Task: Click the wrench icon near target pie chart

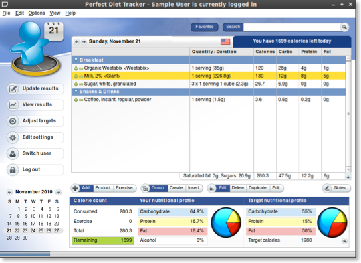Action: click(344, 241)
